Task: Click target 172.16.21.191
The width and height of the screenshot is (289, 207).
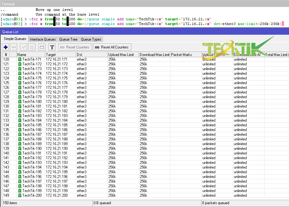Action: pos(57,153)
